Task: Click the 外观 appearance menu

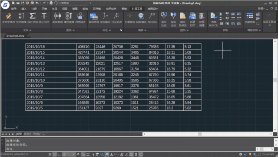Action: (x=261, y=9)
